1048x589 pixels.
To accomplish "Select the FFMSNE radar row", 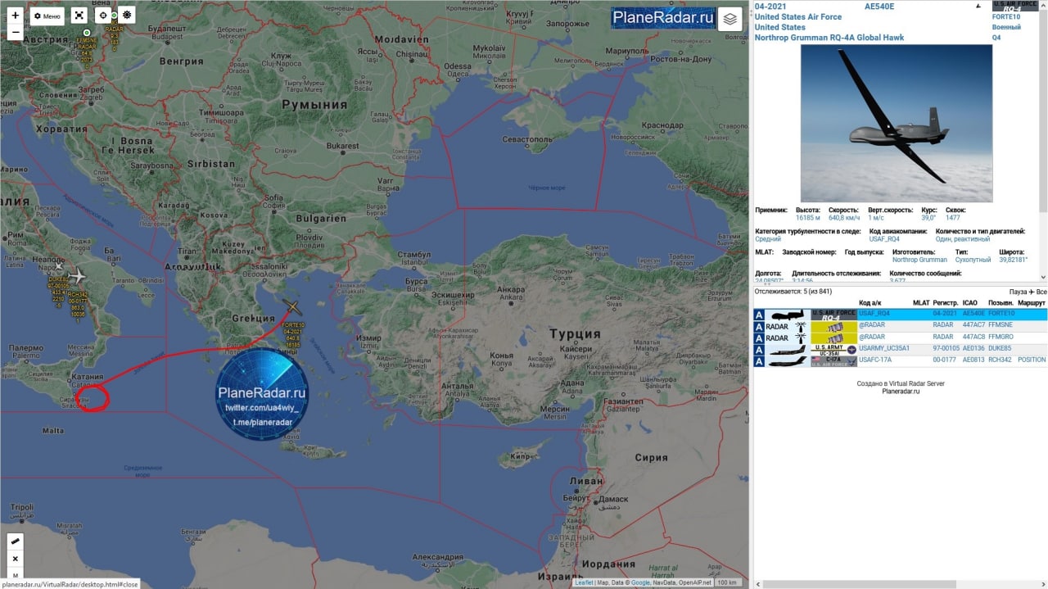I will click(900, 325).
